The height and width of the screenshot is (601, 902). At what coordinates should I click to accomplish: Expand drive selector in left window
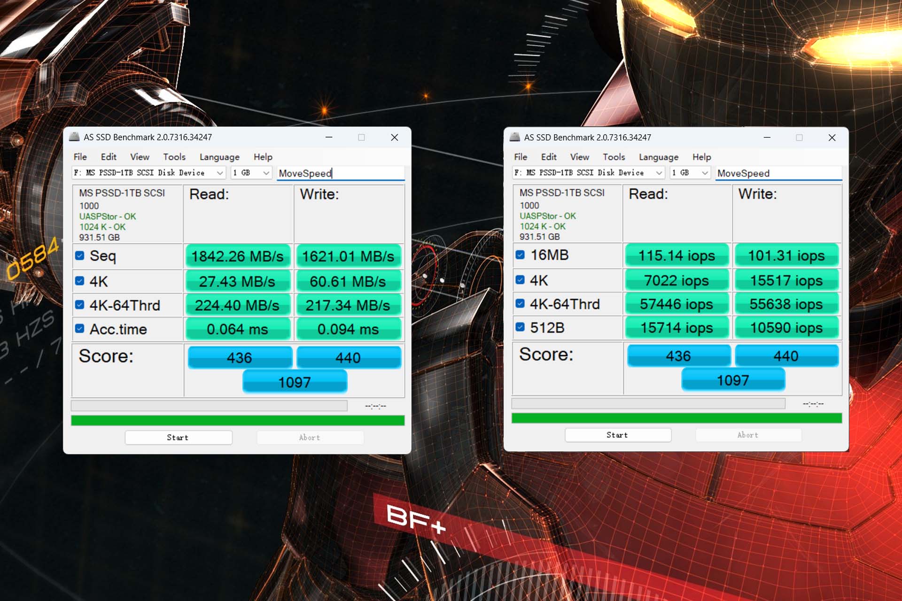[219, 173]
